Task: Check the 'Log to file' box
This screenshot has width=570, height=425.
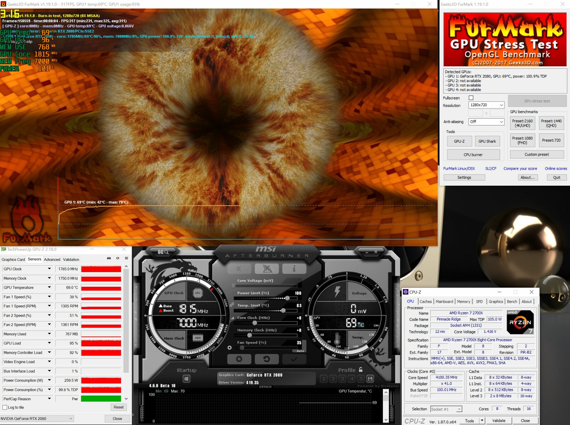Action: [x=5, y=407]
